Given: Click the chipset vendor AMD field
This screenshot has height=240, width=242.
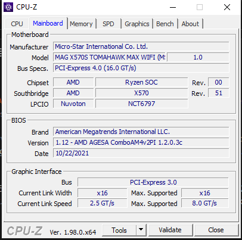Looking at the screenshot, I should pyautogui.click(x=73, y=82).
